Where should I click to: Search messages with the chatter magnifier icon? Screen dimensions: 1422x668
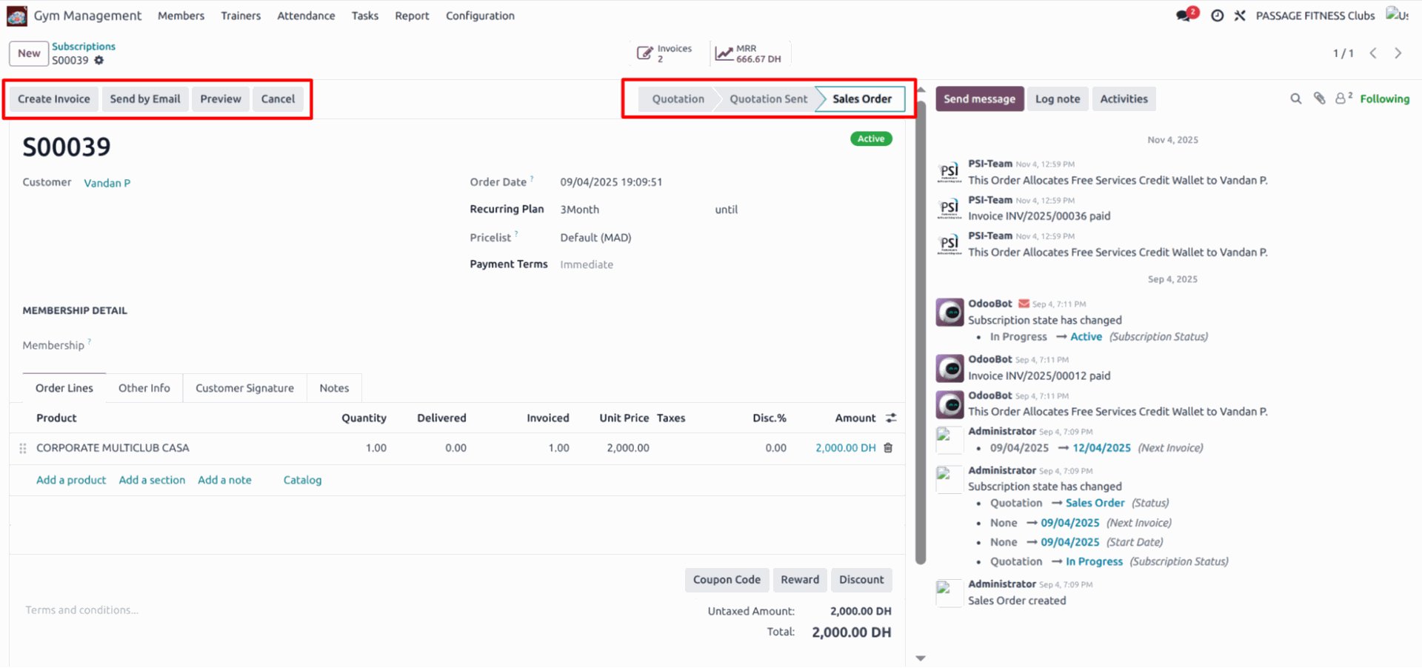(1295, 99)
